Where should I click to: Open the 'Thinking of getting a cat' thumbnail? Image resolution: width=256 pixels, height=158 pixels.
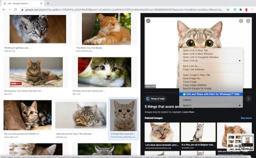click(x=38, y=29)
